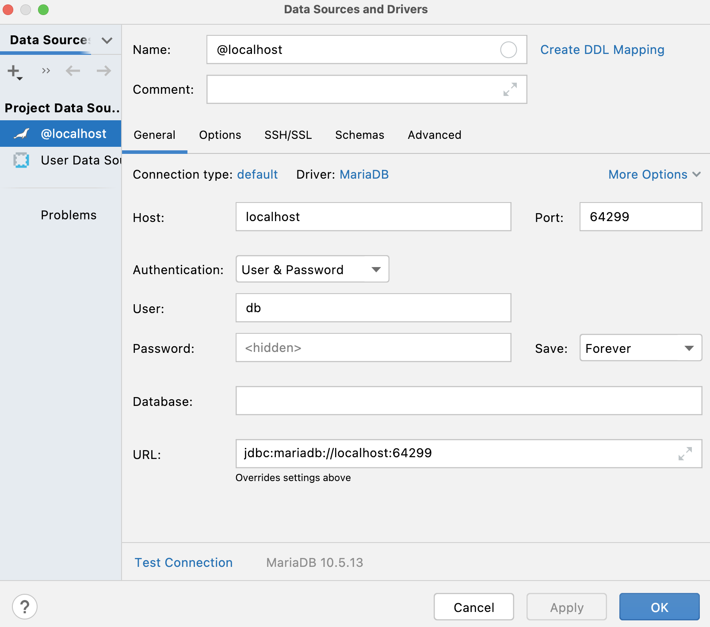The height and width of the screenshot is (627, 710).
Task: Change the connection type via default link
Action: pos(257,174)
